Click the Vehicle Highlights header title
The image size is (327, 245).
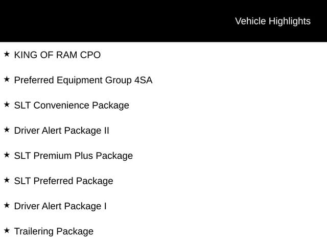click(x=273, y=21)
